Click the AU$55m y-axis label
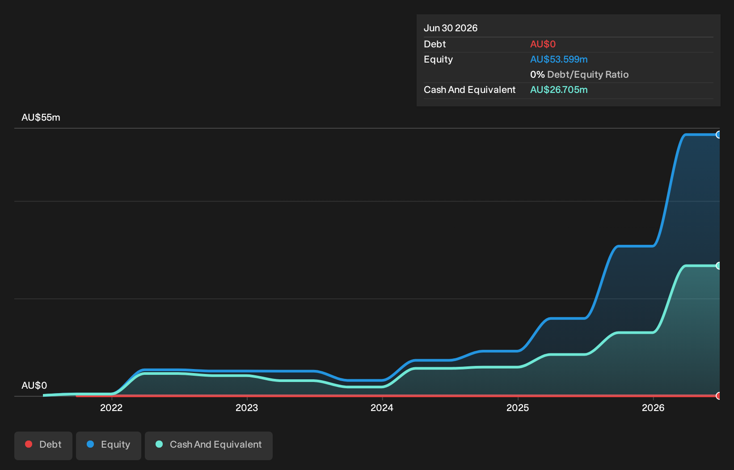The height and width of the screenshot is (470, 734). click(x=41, y=117)
